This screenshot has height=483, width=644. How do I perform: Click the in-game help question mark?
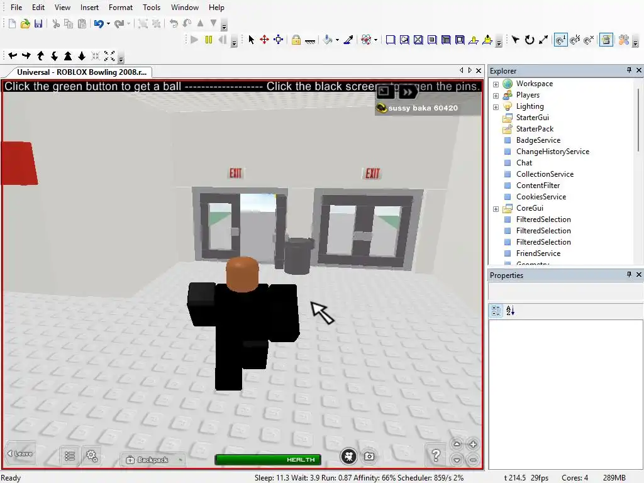(x=436, y=455)
